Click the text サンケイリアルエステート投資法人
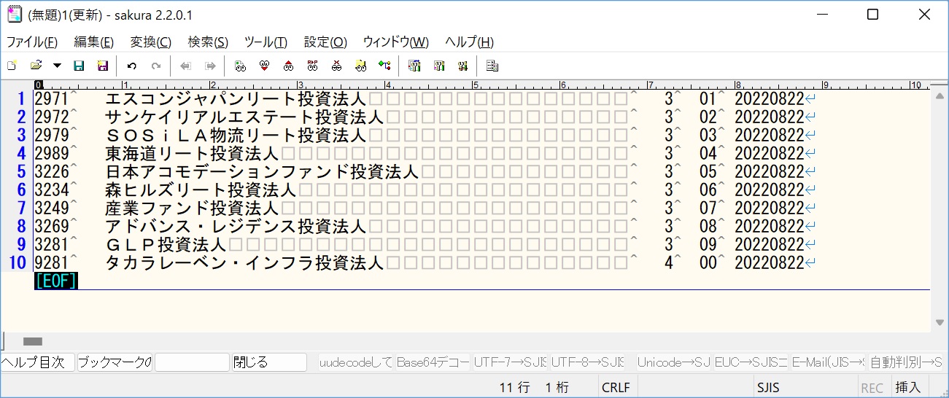The image size is (949, 398). (244, 117)
